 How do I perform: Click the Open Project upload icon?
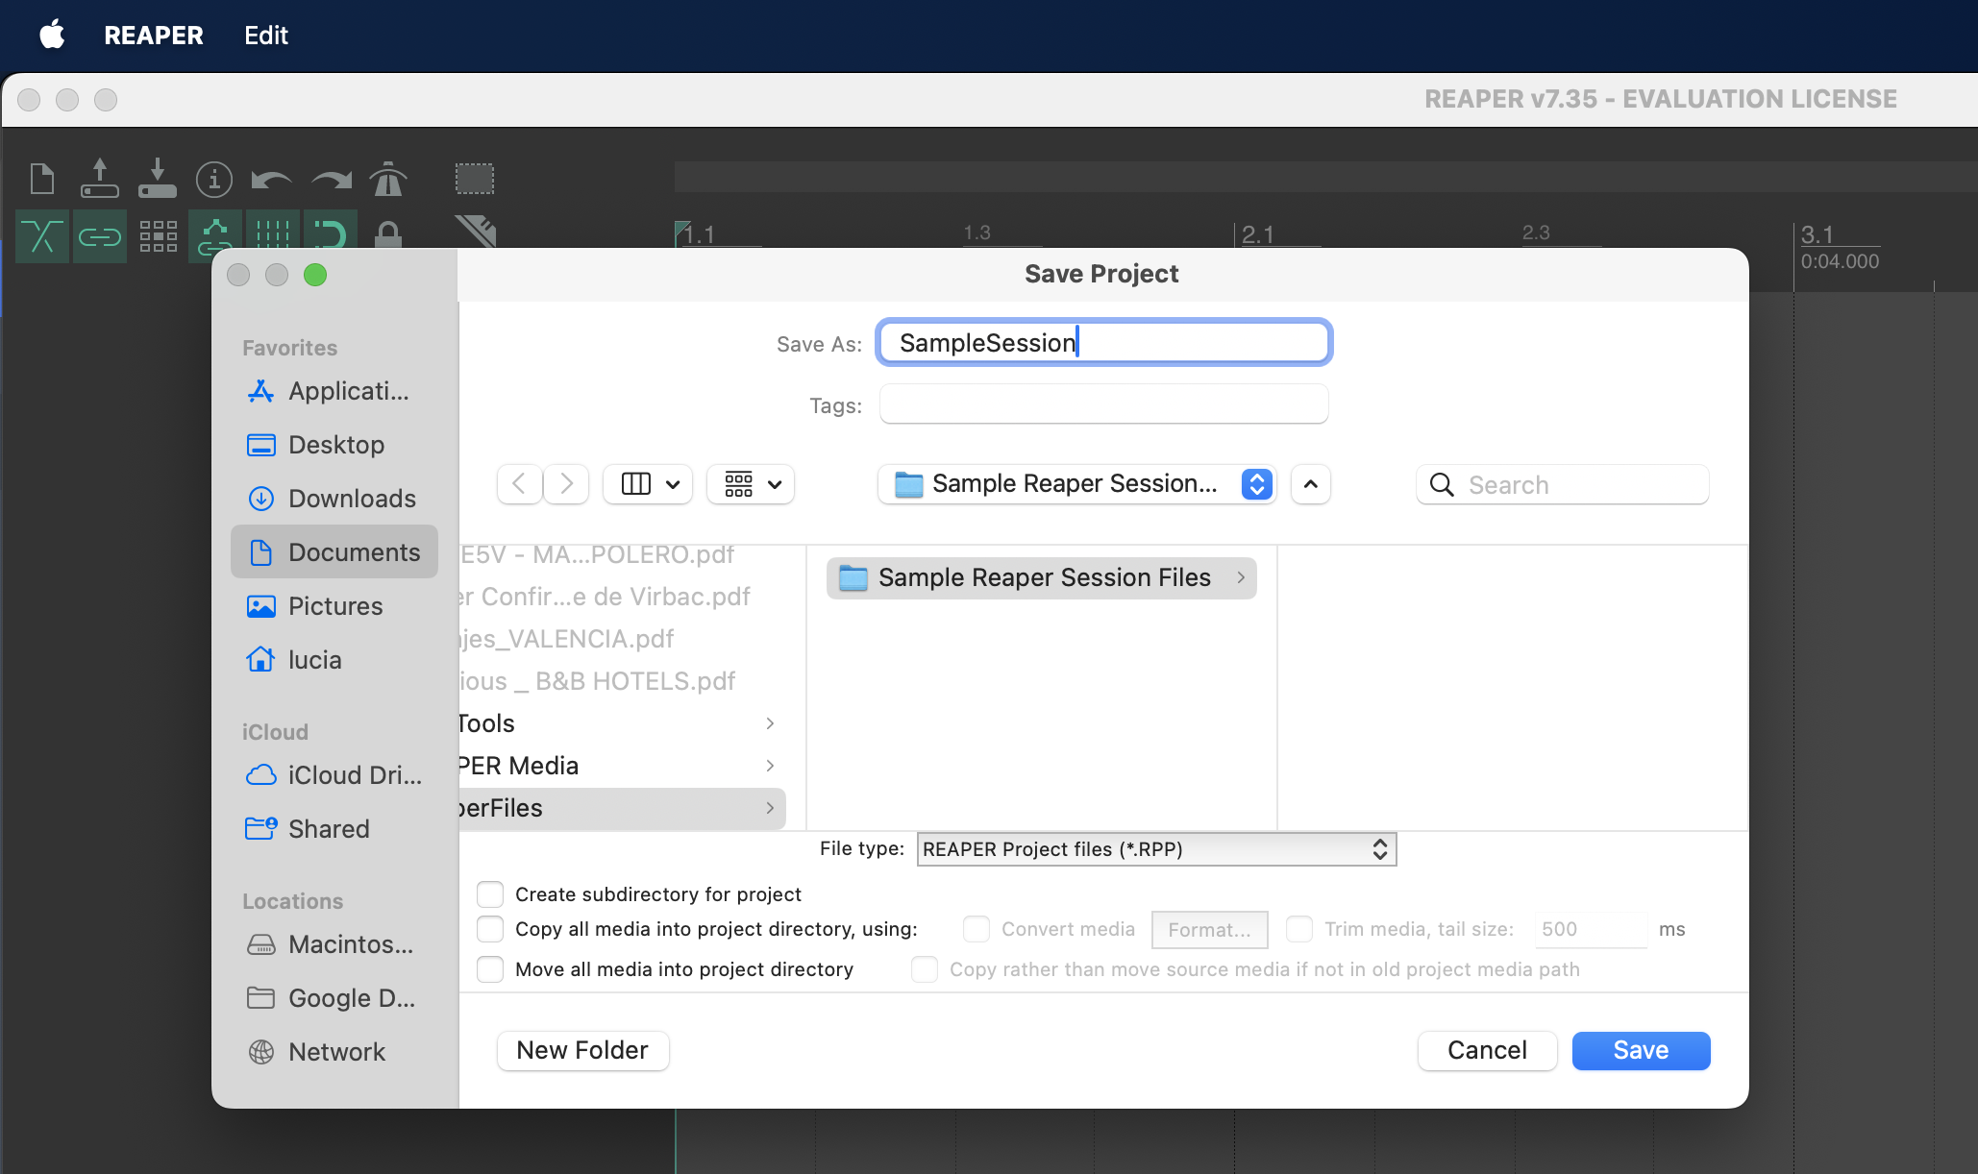click(x=99, y=179)
